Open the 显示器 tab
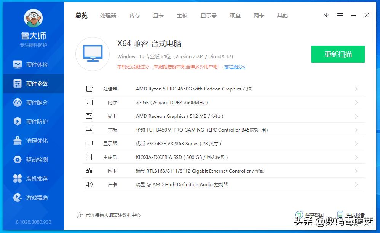 pyautogui.click(x=209, y=16)
